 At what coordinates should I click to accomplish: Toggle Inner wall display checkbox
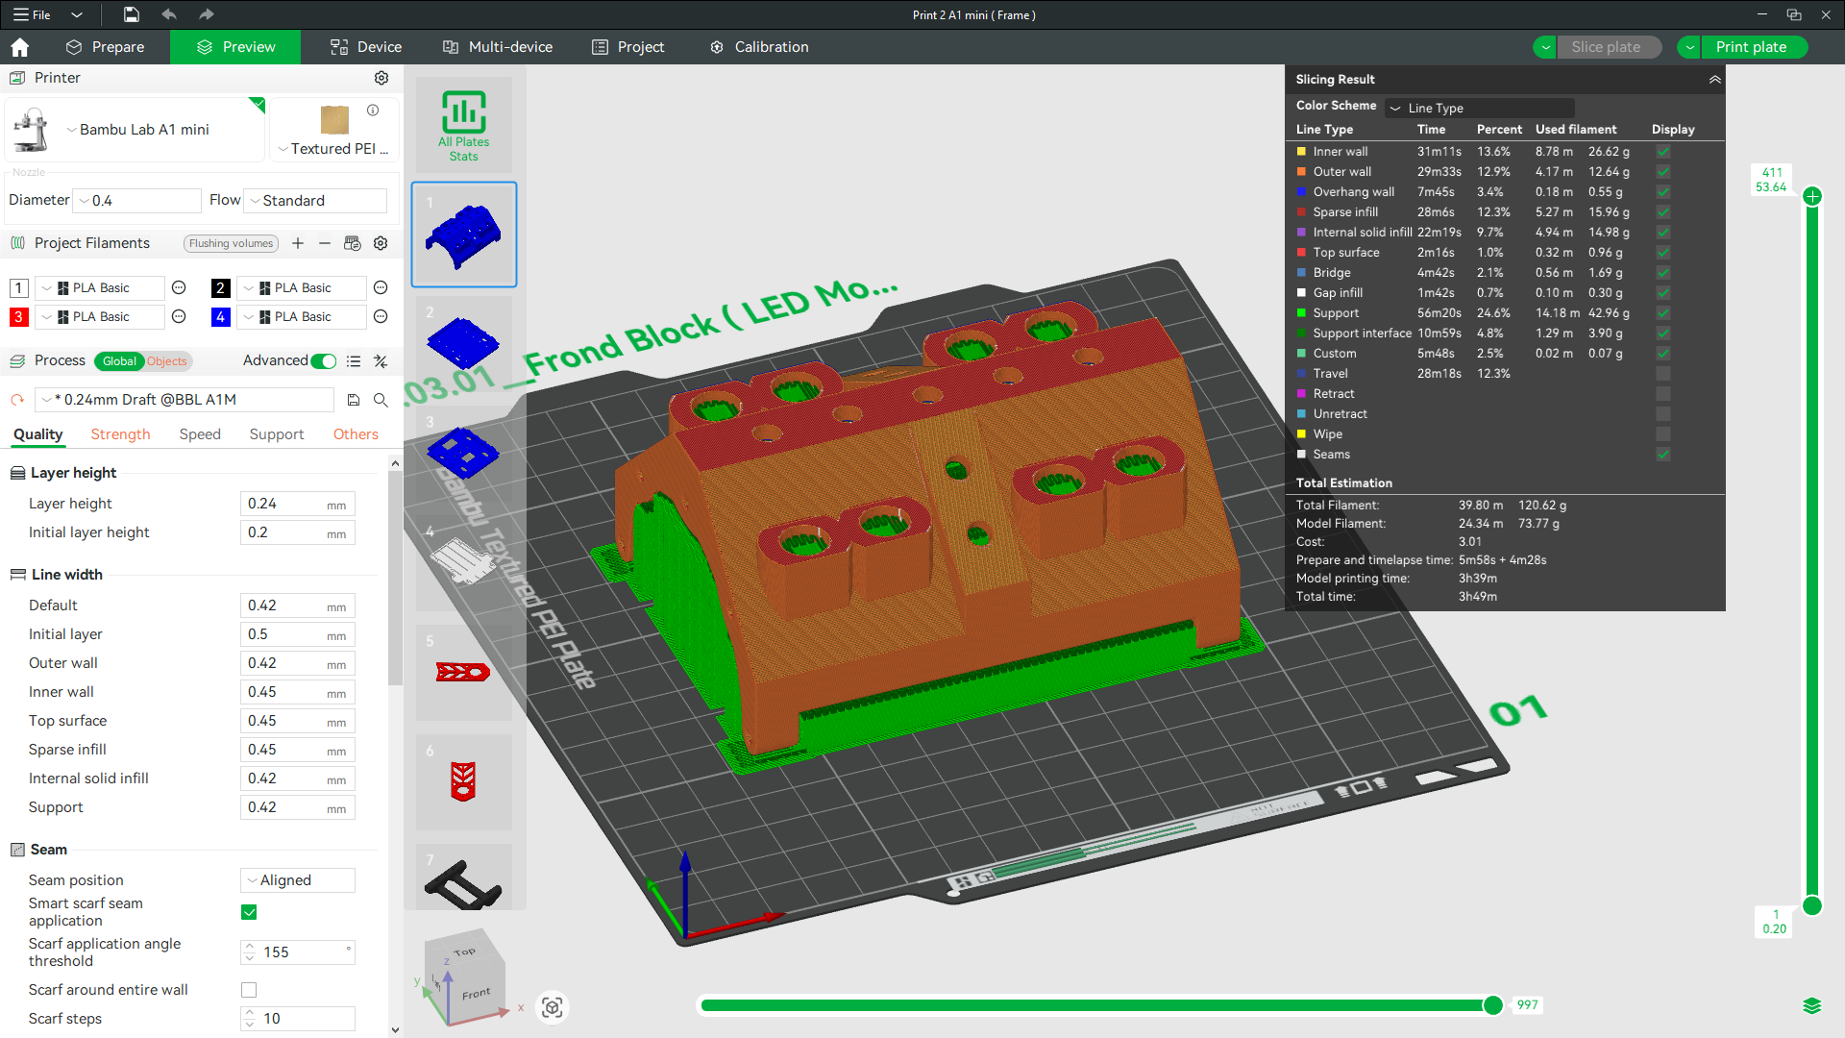coord(1663,152)
